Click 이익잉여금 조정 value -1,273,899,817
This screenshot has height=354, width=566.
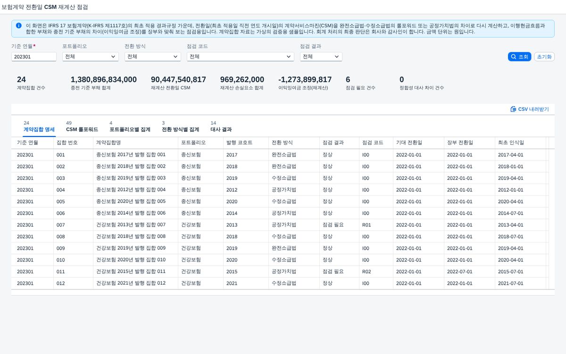(305, 80)
